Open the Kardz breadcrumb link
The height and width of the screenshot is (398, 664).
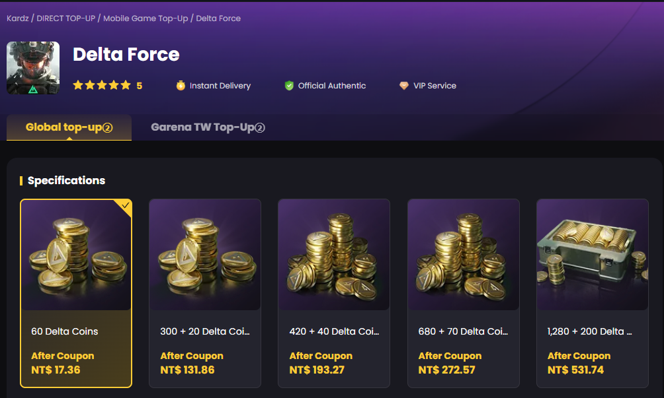pos(17,18)
